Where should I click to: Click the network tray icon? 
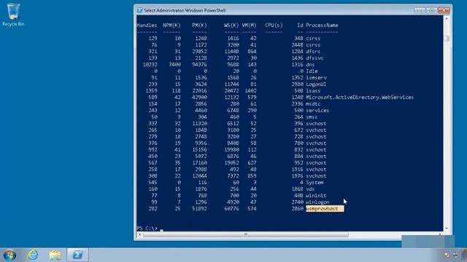pyautogui.click(x=455, y=255)
